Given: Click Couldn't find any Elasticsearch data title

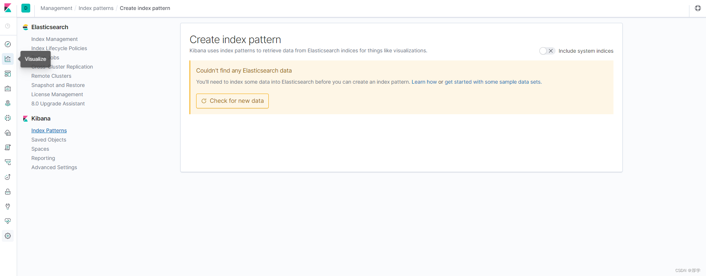Looking at the screenshot, I should [244, 70].
